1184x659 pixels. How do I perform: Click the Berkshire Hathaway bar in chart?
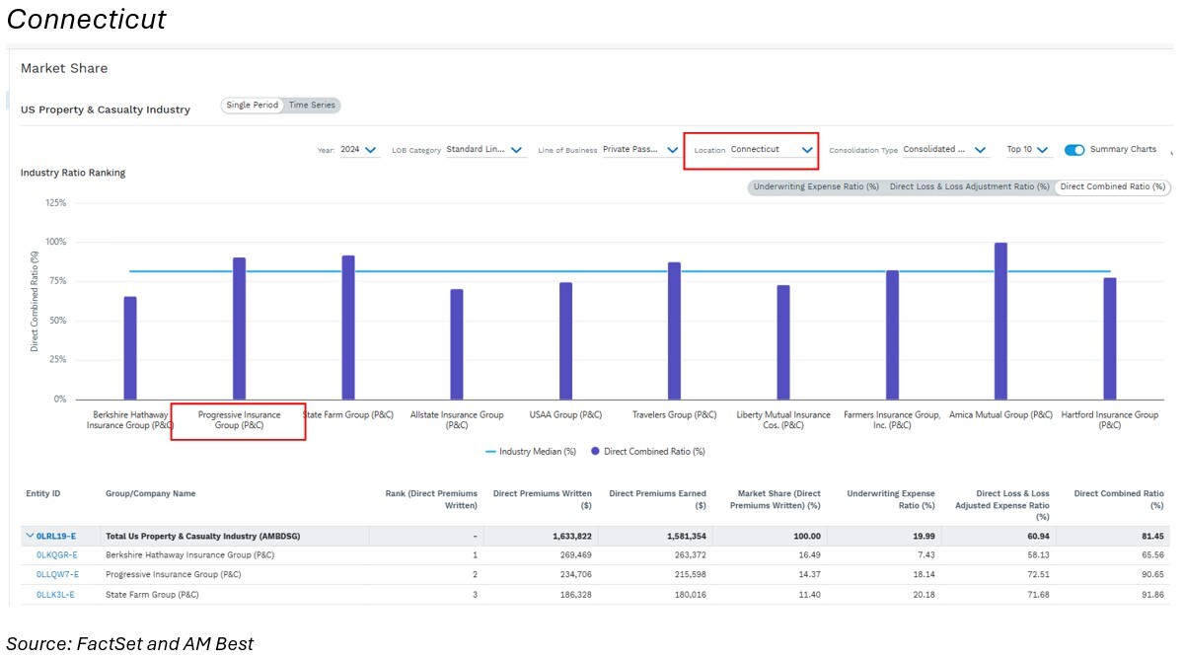coord(130,348)
